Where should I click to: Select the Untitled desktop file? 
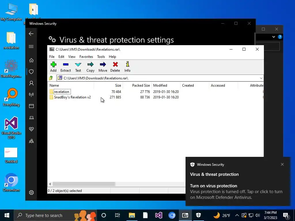(x=11, y=155)
